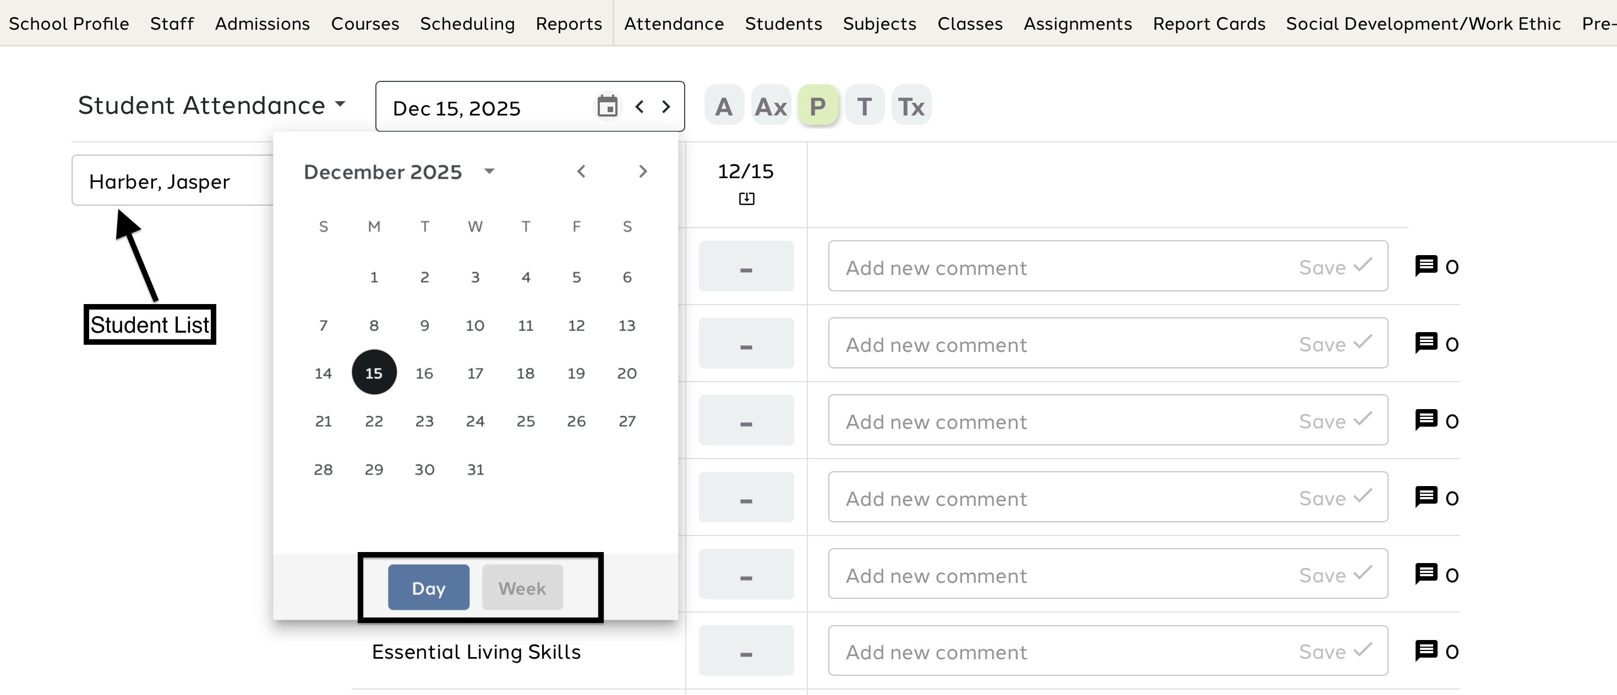Screen dimensions: 1617x695
Task: Open comments icon on the first row
Action: tap(1426, 266)
